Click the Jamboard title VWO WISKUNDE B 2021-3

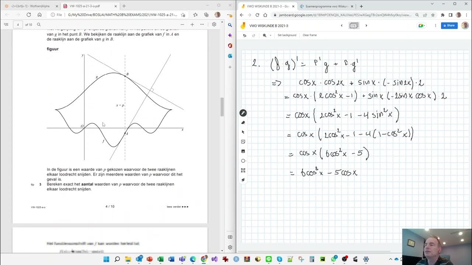point(269,26)
